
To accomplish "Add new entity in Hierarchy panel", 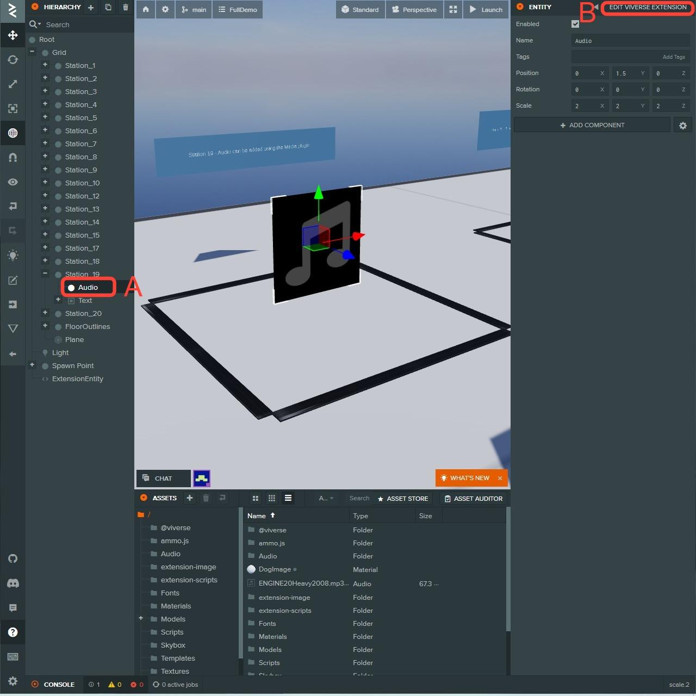I will pos(91,8).
